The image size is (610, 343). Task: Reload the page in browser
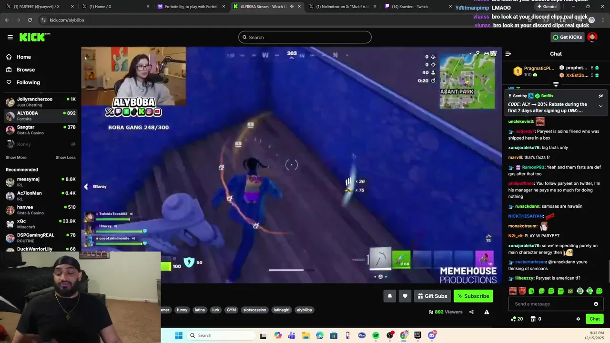coord(30,20)
